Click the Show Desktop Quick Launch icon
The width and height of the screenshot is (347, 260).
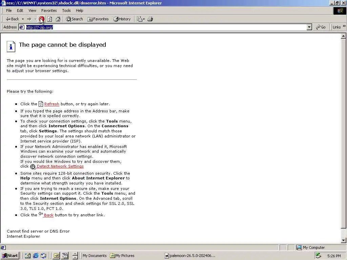[28, 256]
